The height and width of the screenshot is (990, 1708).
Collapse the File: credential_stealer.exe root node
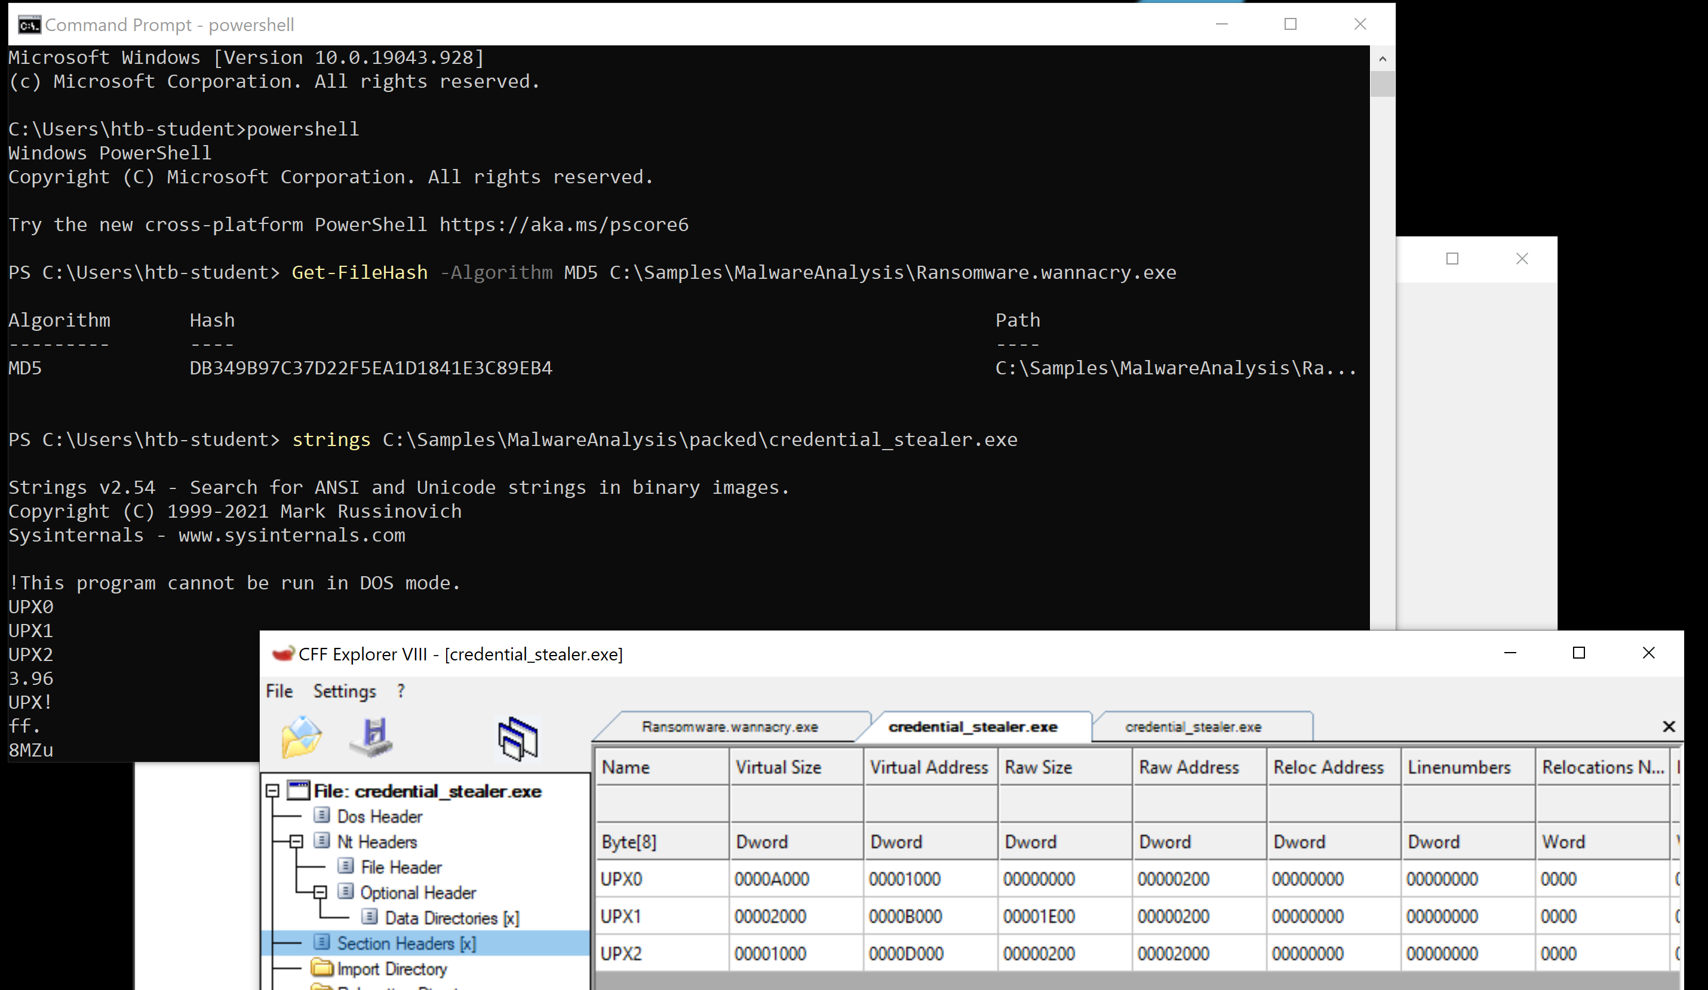click(x=272, y=791)
